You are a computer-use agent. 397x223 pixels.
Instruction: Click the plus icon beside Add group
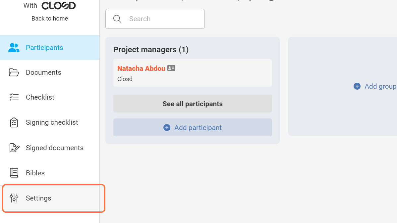pyautogui.click(x=357, y=86)
